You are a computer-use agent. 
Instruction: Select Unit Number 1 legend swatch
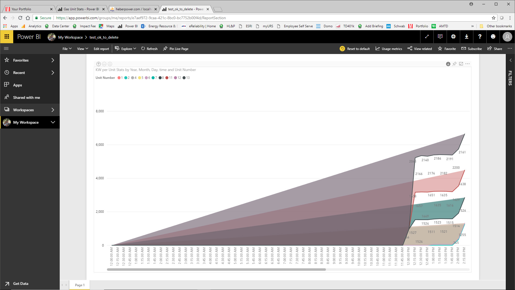tap(119, 78)
